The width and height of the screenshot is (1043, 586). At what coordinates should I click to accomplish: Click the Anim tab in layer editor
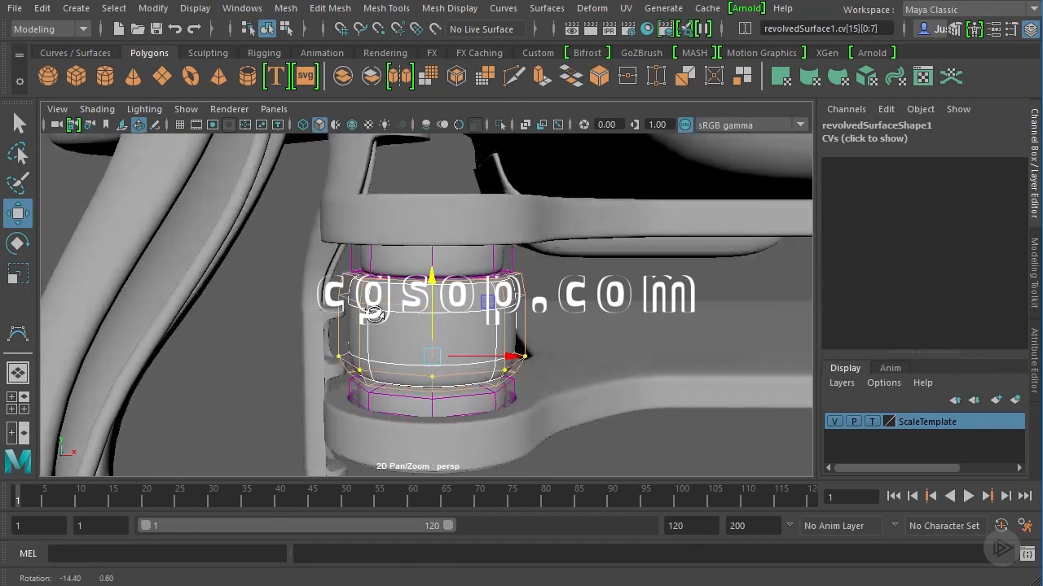890,368
